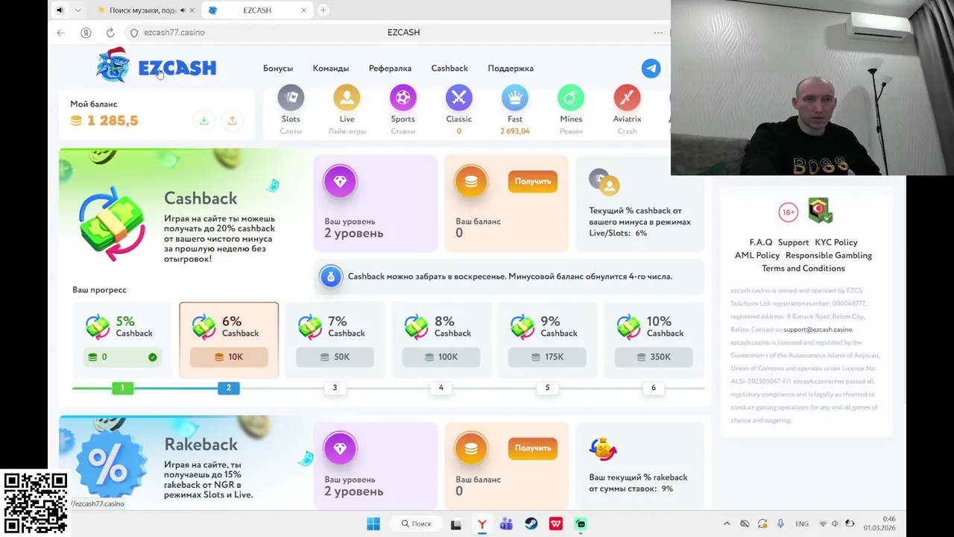This screenshot has width=954, height=537.
Task: Select the 5% Cashback level card
Action: 123,340
